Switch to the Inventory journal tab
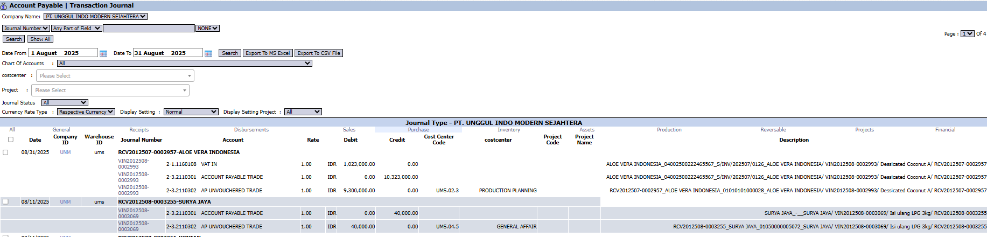Image resolution: width=987 pixels, height=237 pixels. pos(508,130)
